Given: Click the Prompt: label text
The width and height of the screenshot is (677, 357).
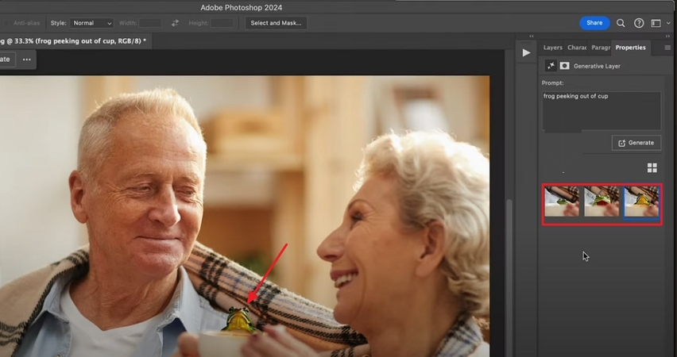Looking at the screenshot, I should 553,83.
